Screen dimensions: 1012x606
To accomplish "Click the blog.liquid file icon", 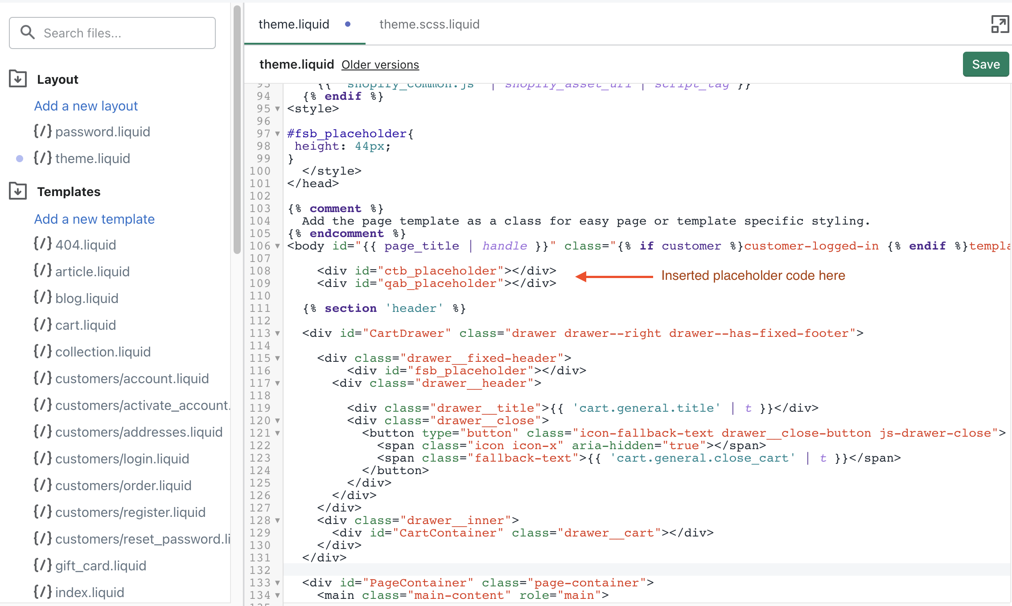I will coord(43,298).
